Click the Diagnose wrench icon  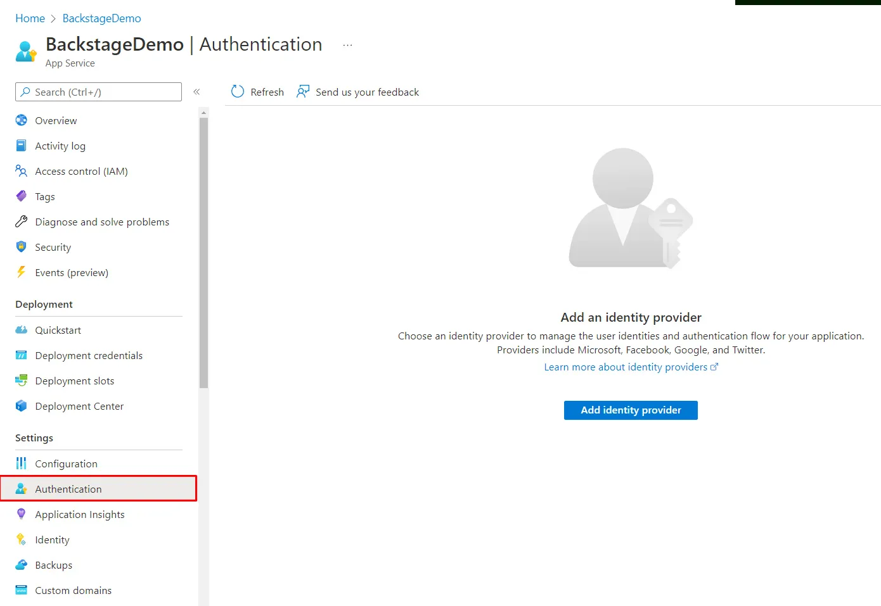point(22,222)
